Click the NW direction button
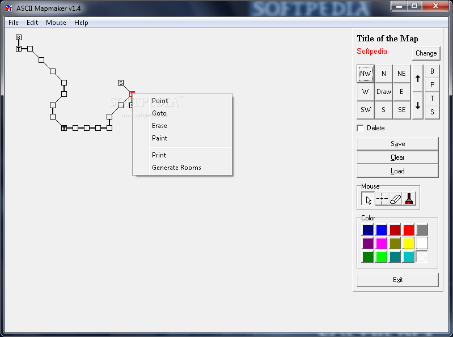Image resolution: width=453 pixels, height=337 pixels. (x=366, y=74)
